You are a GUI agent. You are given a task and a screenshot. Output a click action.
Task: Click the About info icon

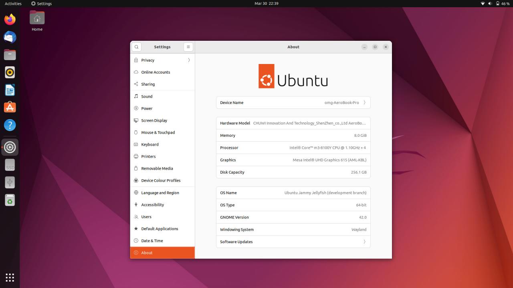coord(136,252)
